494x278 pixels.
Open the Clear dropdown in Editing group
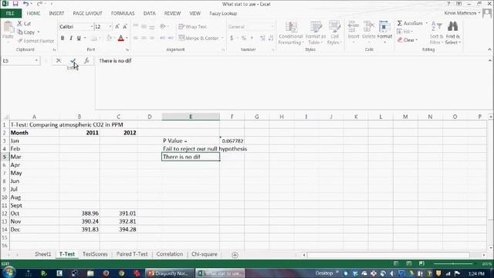coord(417,40)
